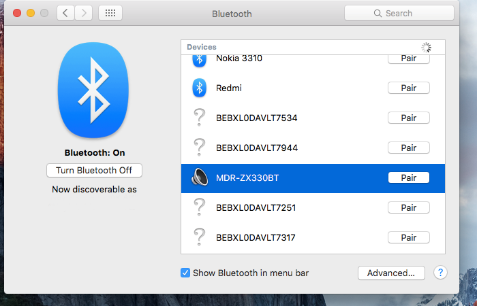
Task: Click the unknown-device icon for BEBXL0DAVLT7317
Action: point(199,237)
